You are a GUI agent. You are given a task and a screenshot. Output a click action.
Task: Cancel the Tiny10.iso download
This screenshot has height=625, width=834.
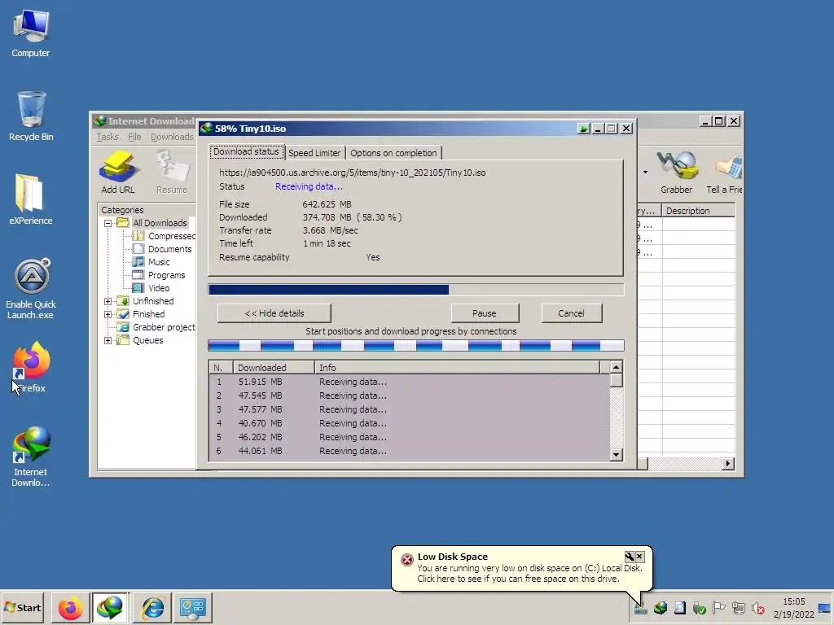(571, 313)
